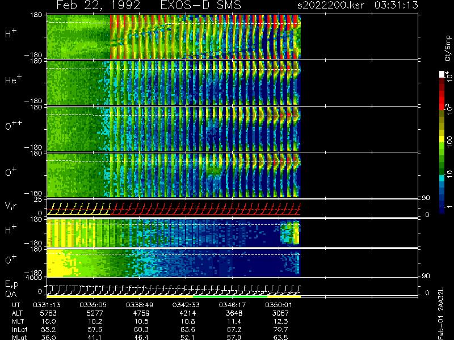Select the 'EXOS-D SMS' title text
This screenshot has height=340, width=454.
click(x=200, y=6)
